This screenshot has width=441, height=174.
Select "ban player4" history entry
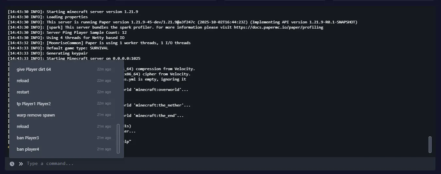[28, 149]
